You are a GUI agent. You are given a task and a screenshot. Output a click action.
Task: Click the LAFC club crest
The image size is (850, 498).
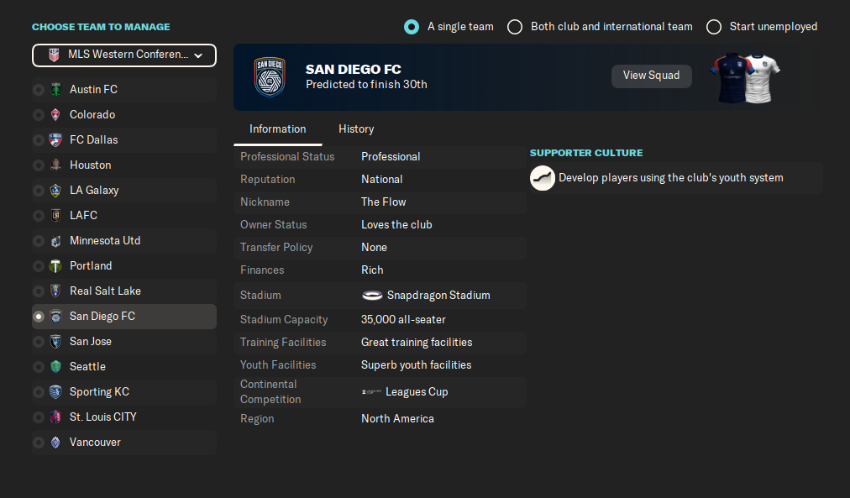point(55,216)
